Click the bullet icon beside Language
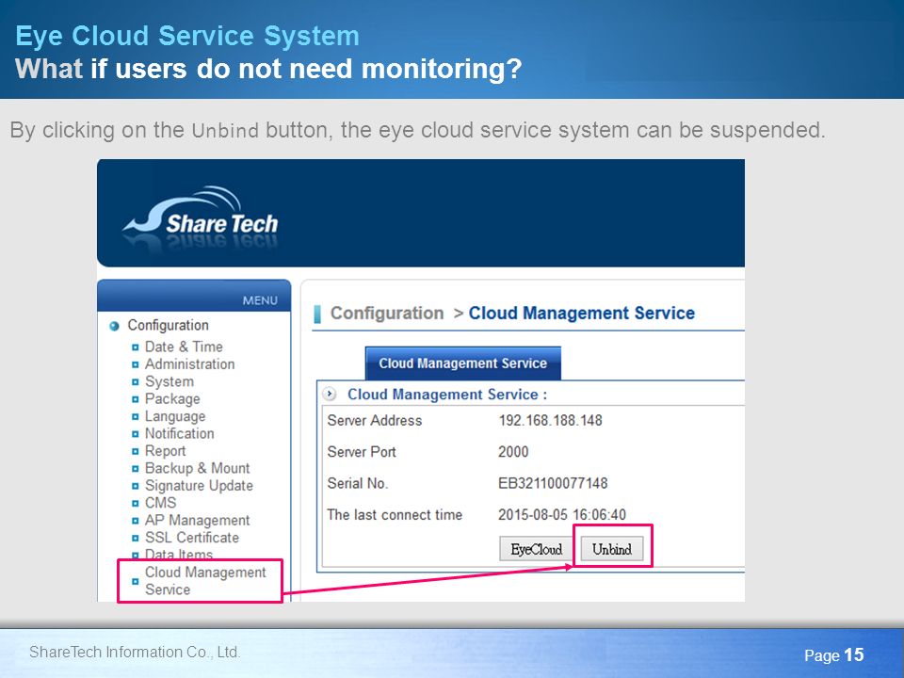 coord(135,416)
